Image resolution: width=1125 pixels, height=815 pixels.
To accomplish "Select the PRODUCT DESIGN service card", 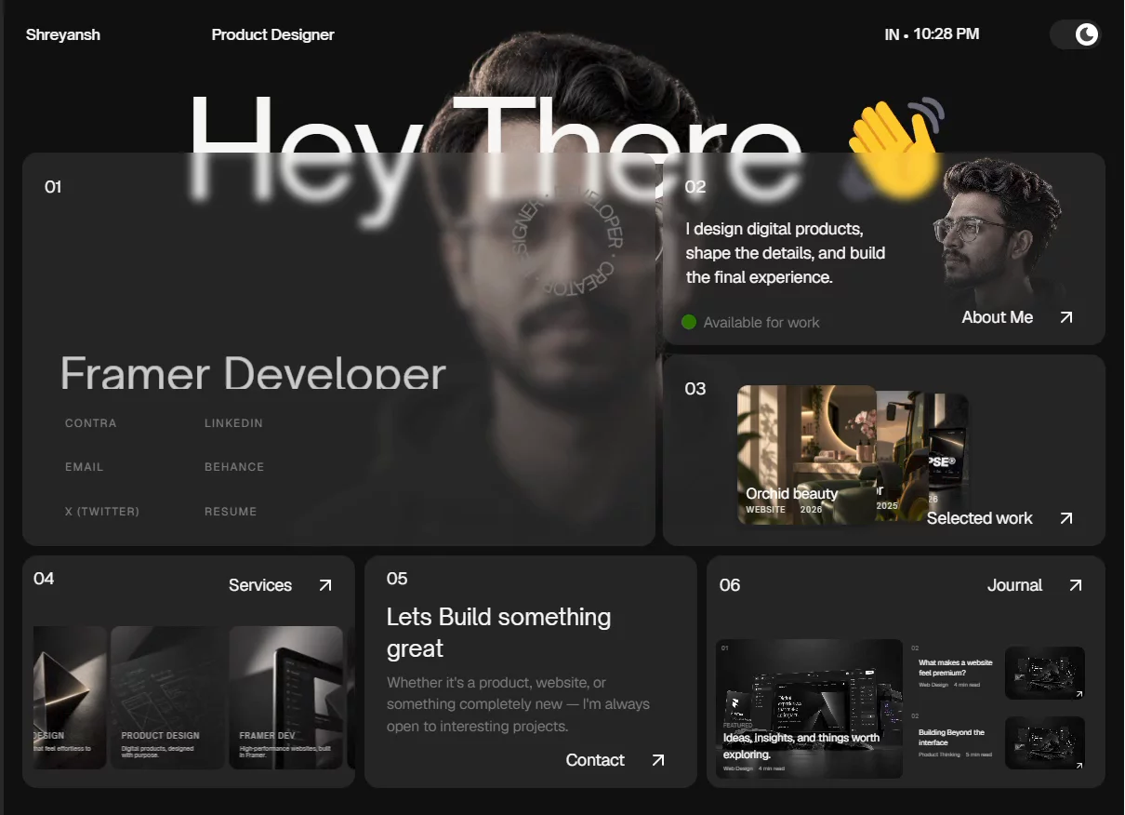I will (x=168, y=697).
